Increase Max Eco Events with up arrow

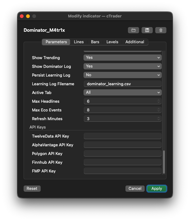coord(159,109)
